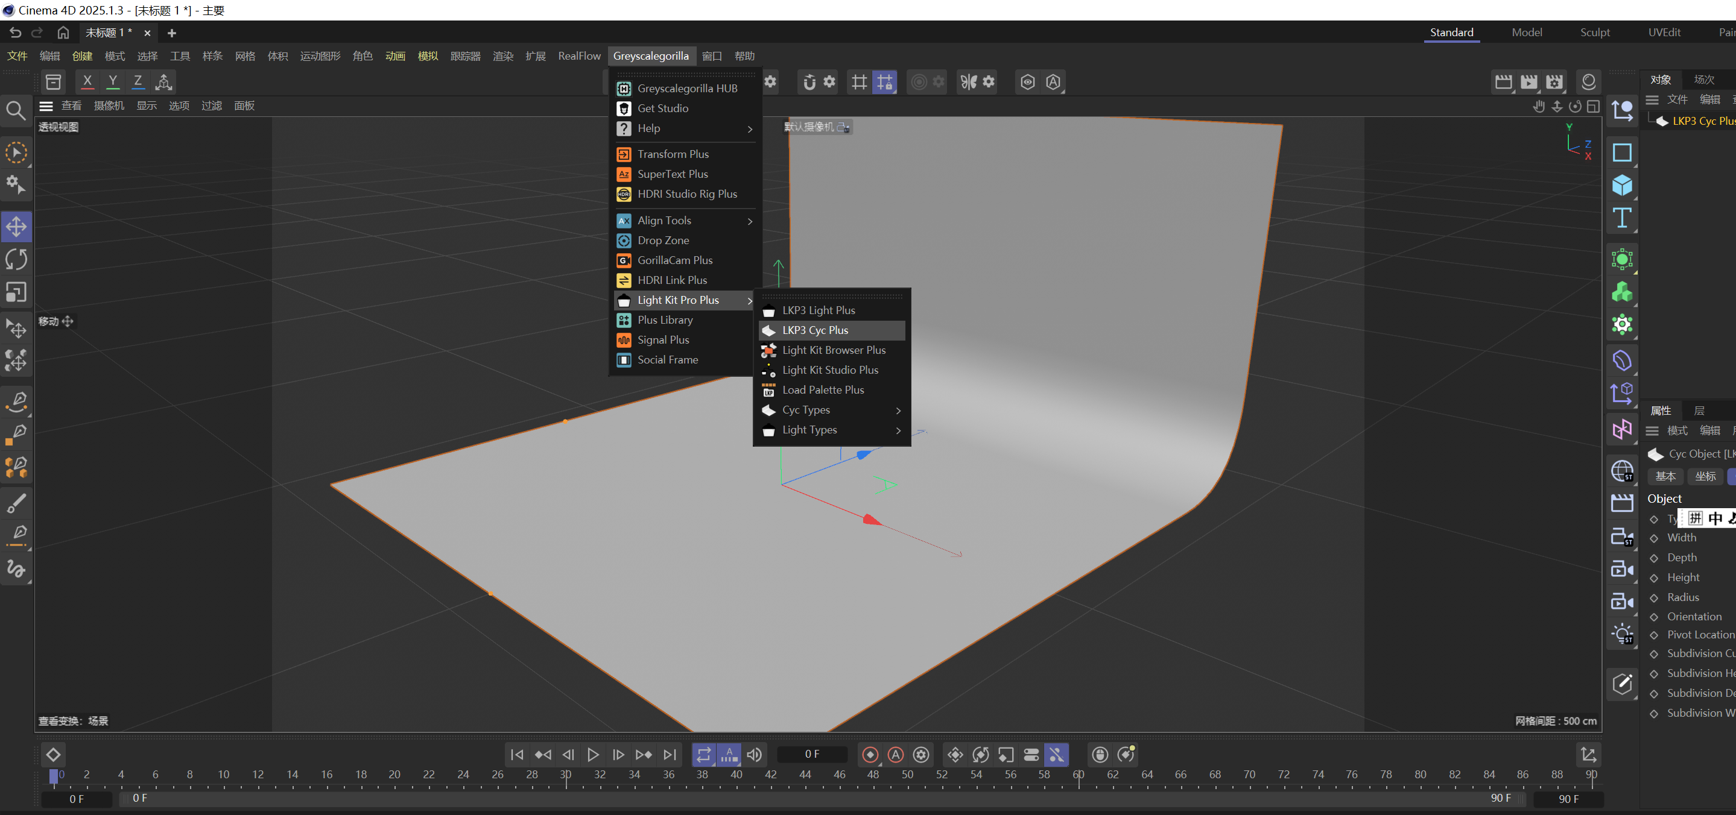The image size is (1736, 815).
Task: Click the keyframe diamond icon left of timeline
Action: (53, 755)
